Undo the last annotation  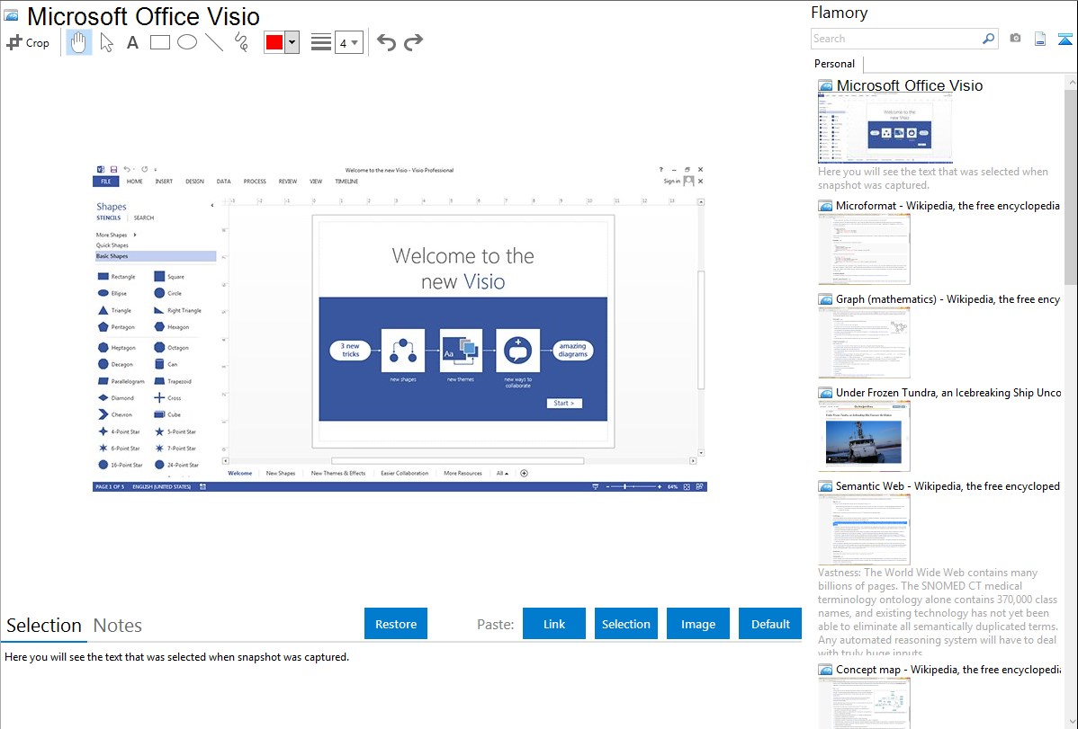click(386, 42)
